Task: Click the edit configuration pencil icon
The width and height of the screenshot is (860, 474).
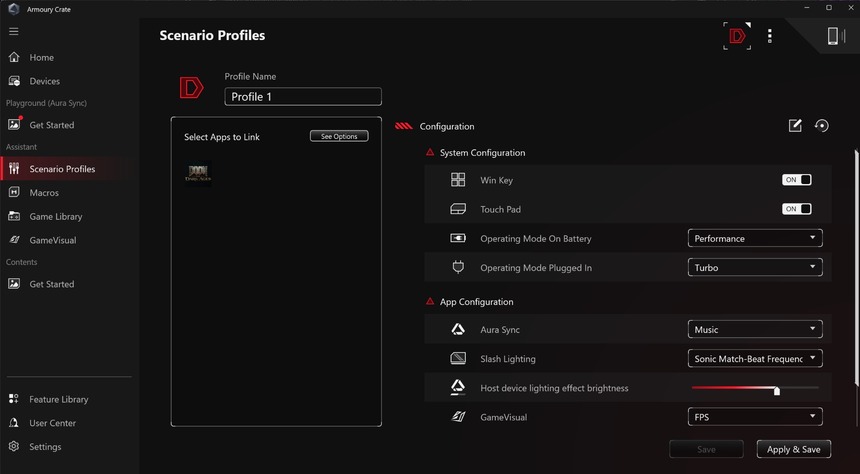Action: point(795,126)
